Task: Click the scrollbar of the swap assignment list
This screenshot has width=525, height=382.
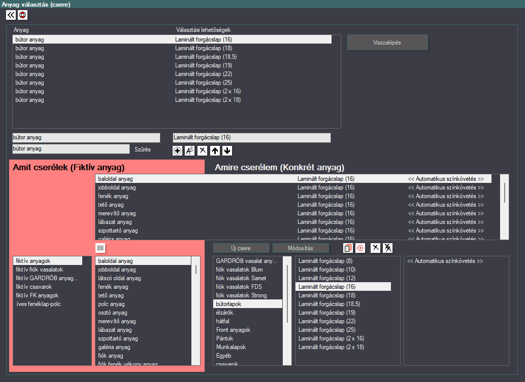Action: coord(505,207)
